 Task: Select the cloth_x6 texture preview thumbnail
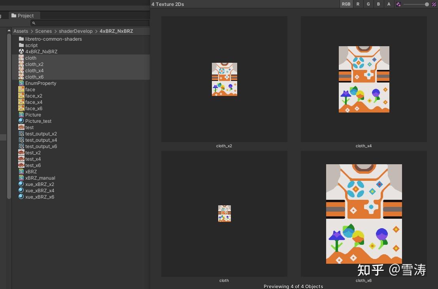click(364, 213)
